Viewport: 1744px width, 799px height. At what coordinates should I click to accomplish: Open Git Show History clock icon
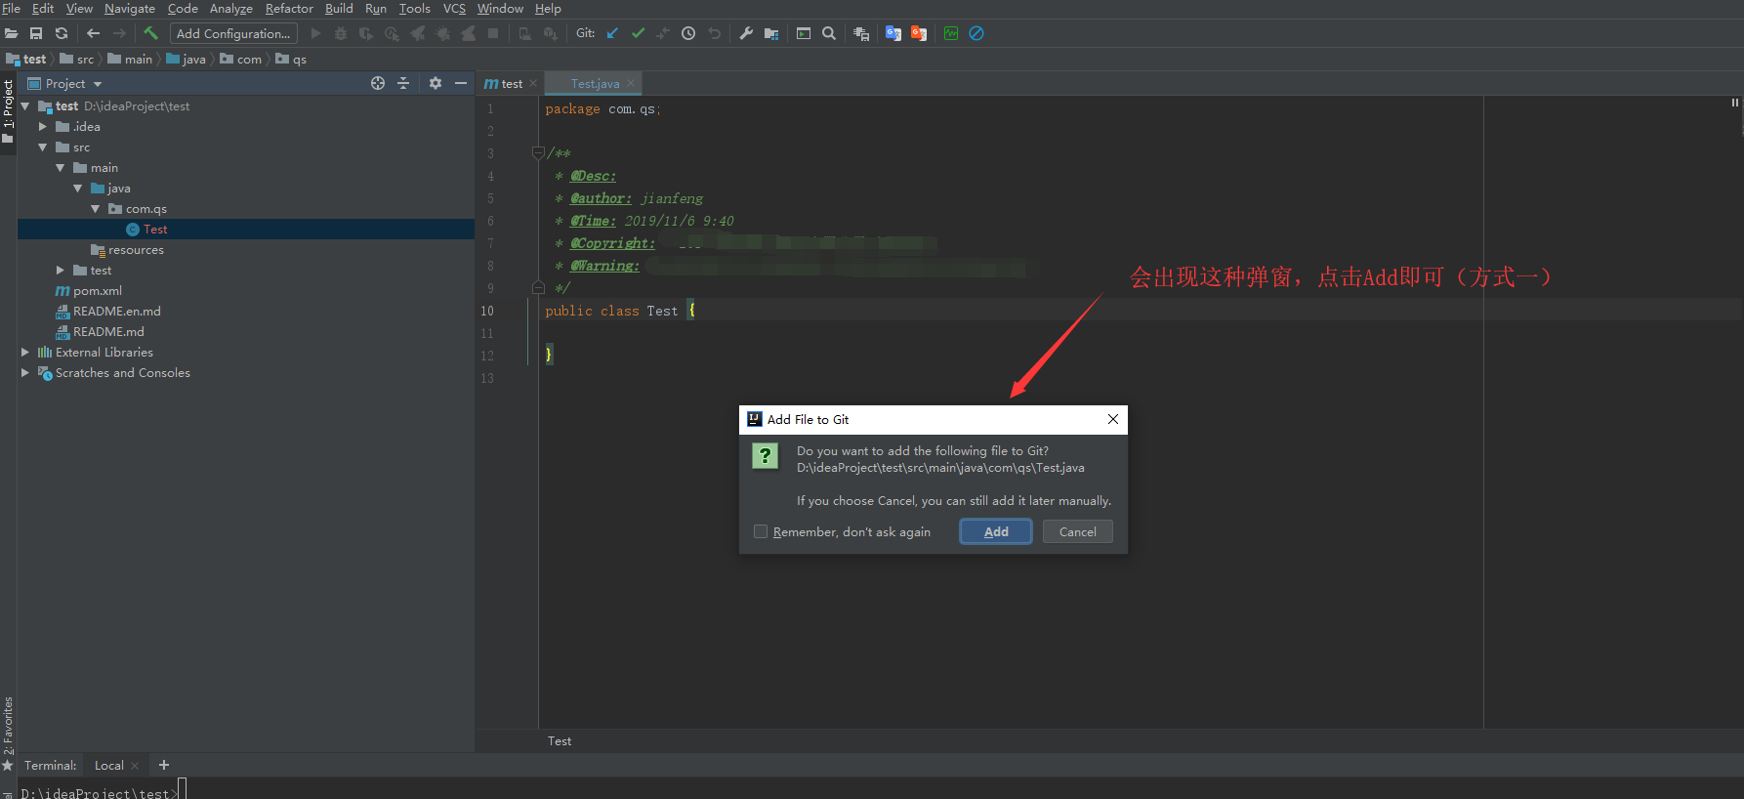pos(688,33)
